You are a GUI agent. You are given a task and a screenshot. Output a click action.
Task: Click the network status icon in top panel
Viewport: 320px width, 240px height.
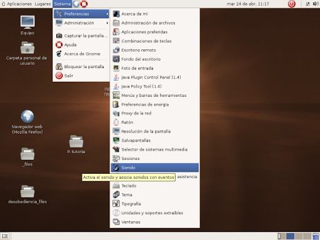tap(307, 4)
